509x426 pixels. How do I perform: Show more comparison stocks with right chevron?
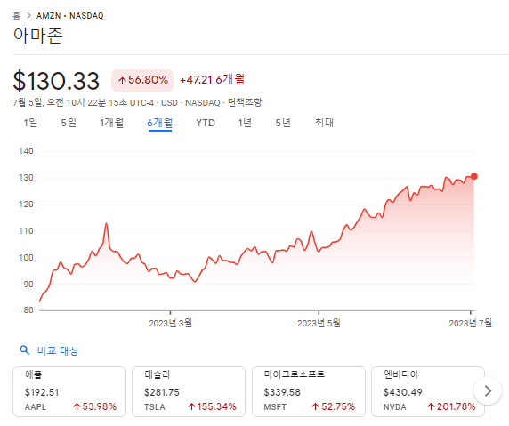point(488,390)
